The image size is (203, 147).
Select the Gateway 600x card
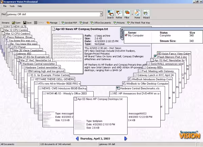(162, 67)
